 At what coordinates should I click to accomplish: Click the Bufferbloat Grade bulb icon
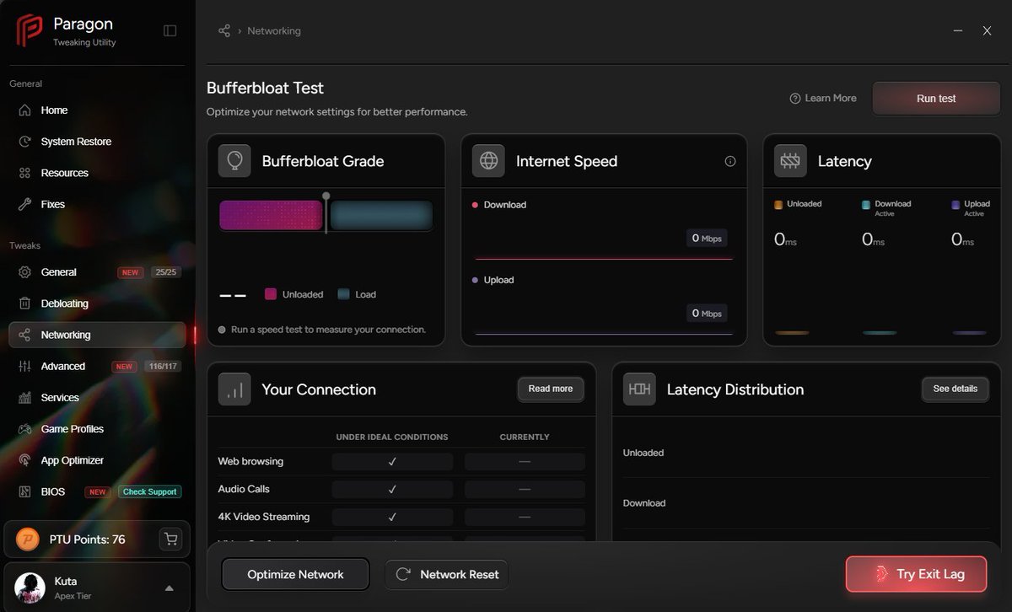[x=234, y=161]
